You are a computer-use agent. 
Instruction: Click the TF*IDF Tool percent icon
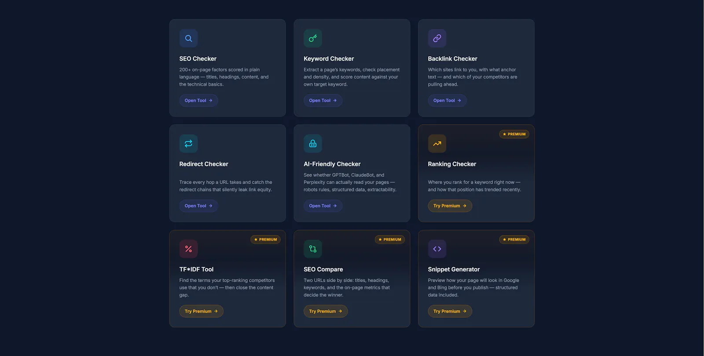coord(188,249)
